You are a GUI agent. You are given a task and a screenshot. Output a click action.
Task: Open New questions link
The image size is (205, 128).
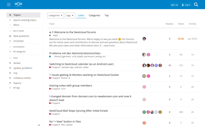(x=23, y=36)
